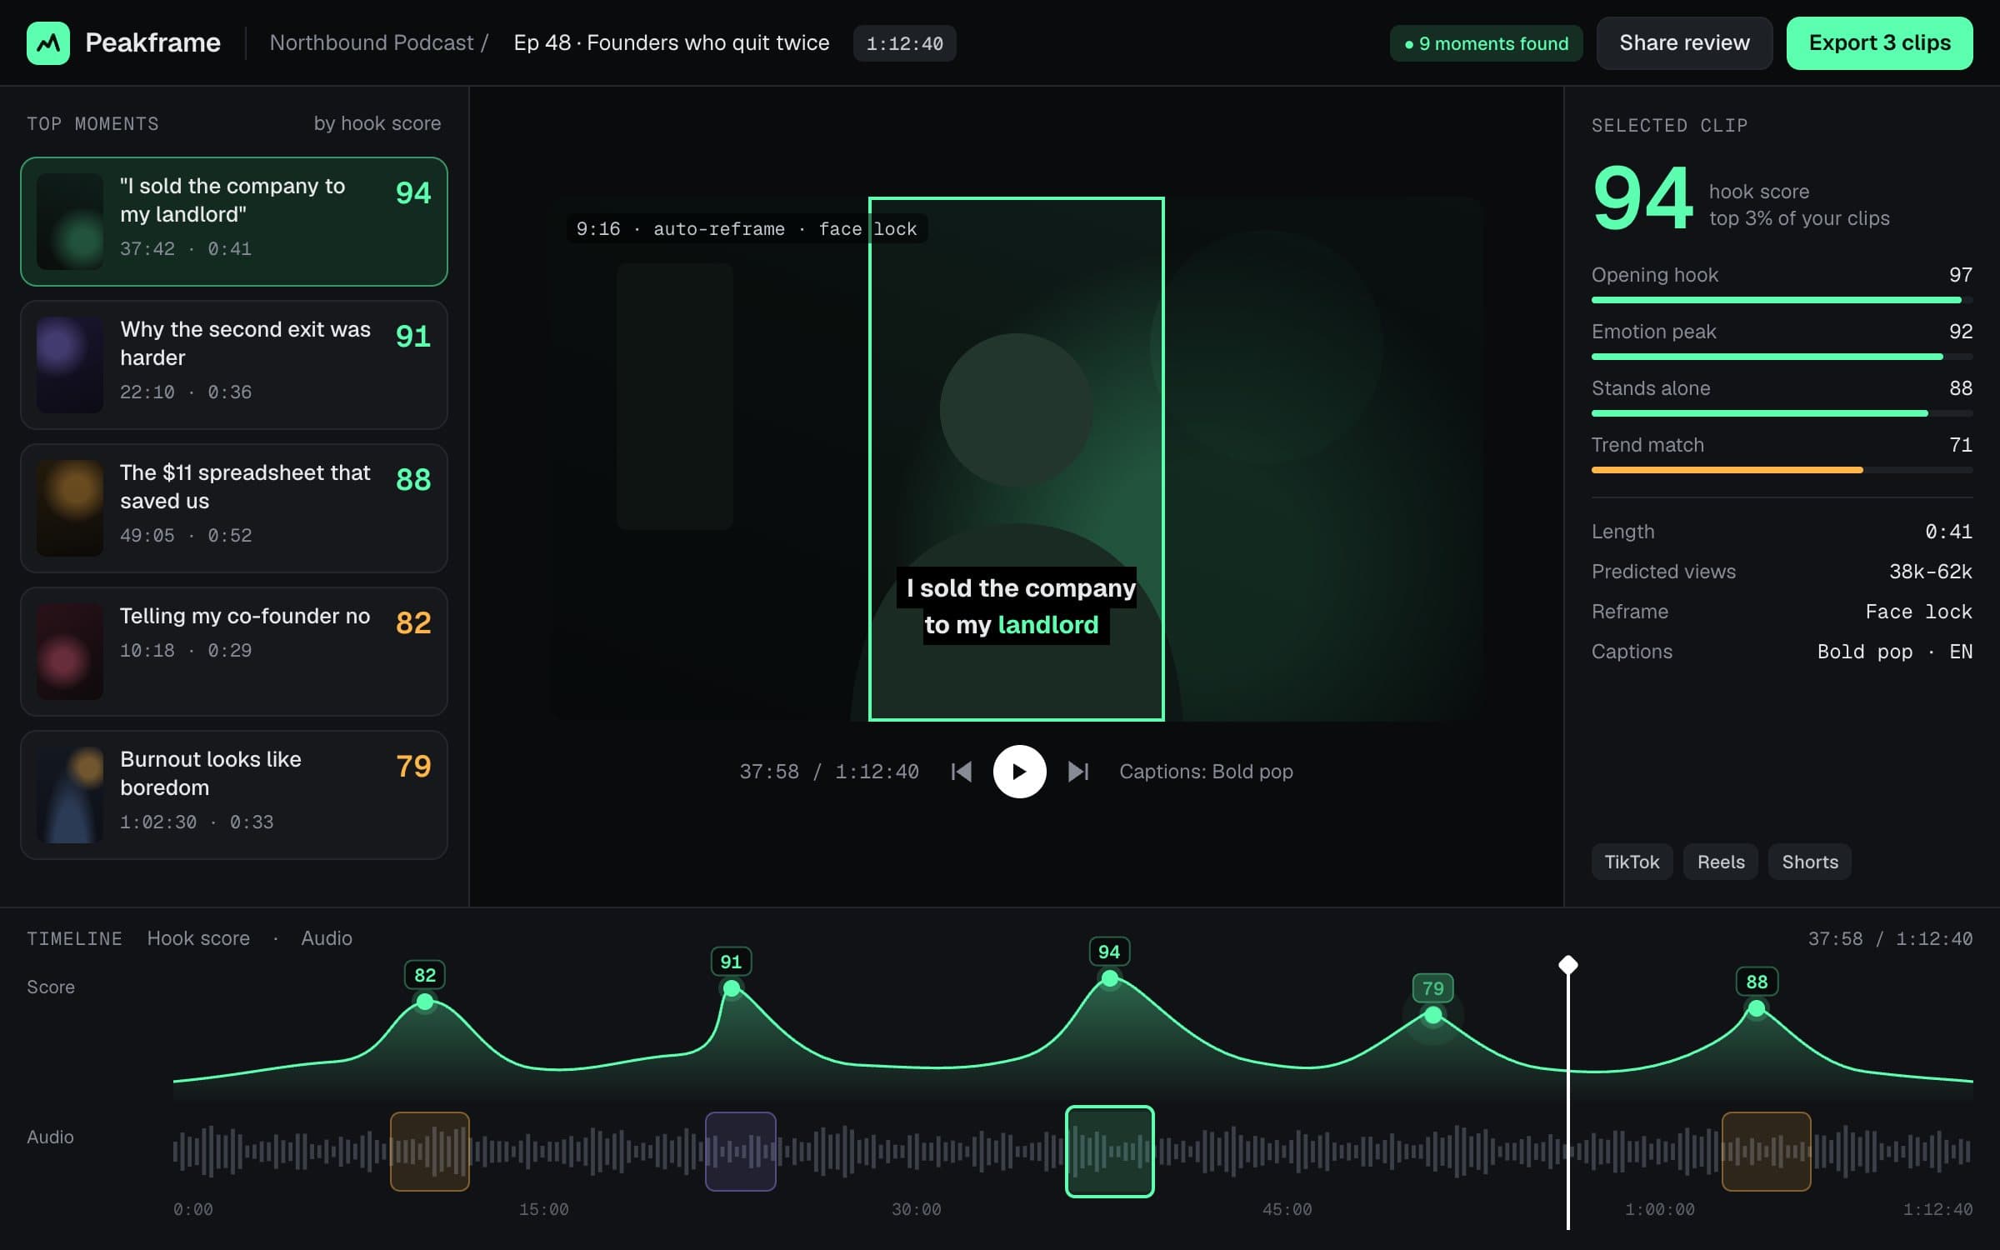The image size is (2000, 1250).
Task: Click the green reframe crop box caption
Action: click(1016, 606)
